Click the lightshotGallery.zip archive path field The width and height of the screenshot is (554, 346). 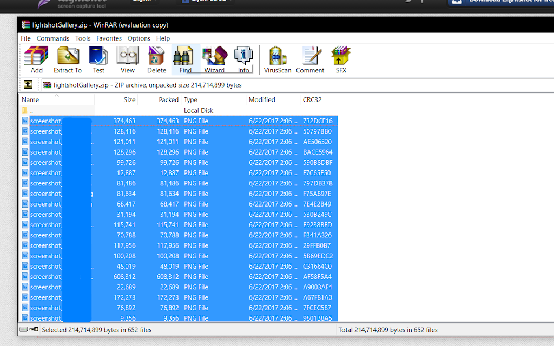(297, 85)
